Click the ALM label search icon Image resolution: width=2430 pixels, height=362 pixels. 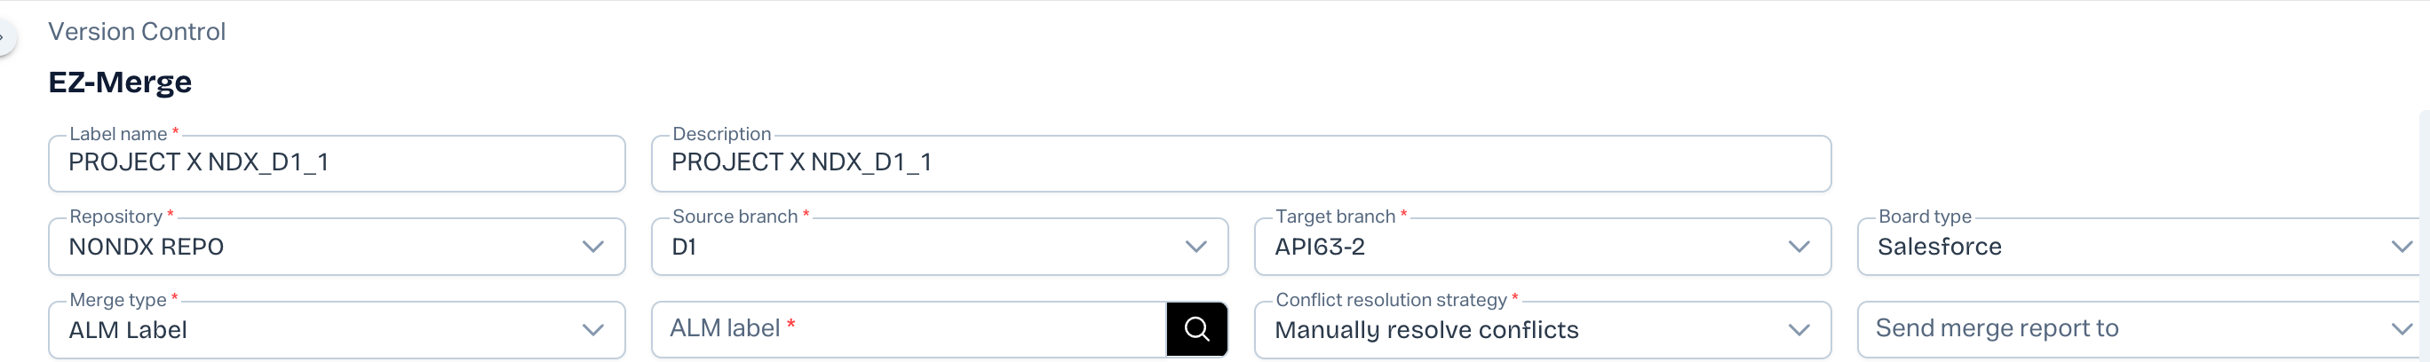[1196, 329]
